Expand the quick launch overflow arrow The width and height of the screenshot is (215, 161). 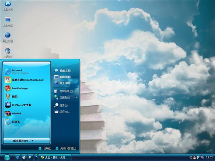(36, 157)
